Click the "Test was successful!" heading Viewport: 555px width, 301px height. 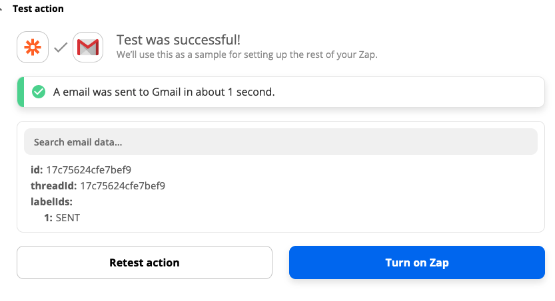(179, 40)
